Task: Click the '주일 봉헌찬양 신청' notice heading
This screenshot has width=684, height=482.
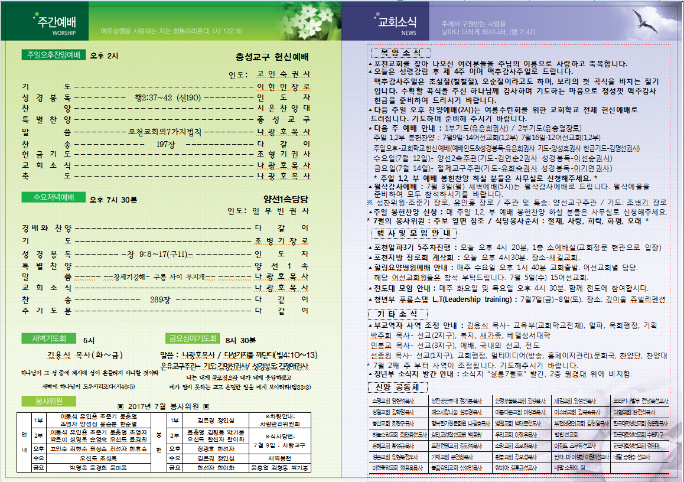Action: 405,212
